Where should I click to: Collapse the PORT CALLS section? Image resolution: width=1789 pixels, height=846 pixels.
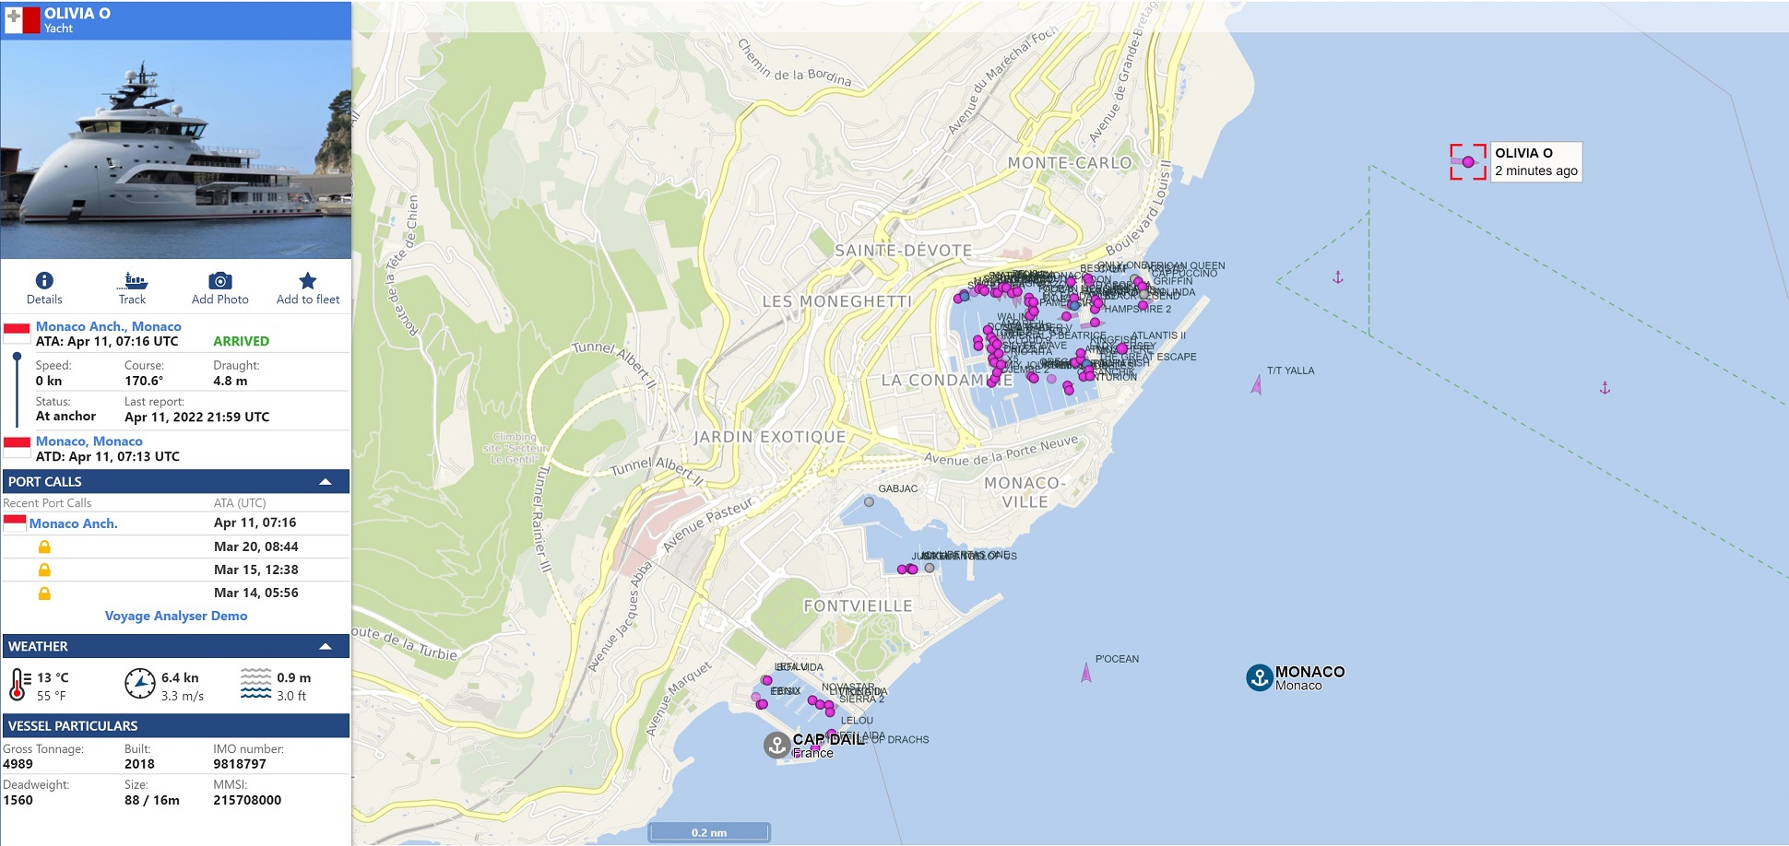coord(325,482)
